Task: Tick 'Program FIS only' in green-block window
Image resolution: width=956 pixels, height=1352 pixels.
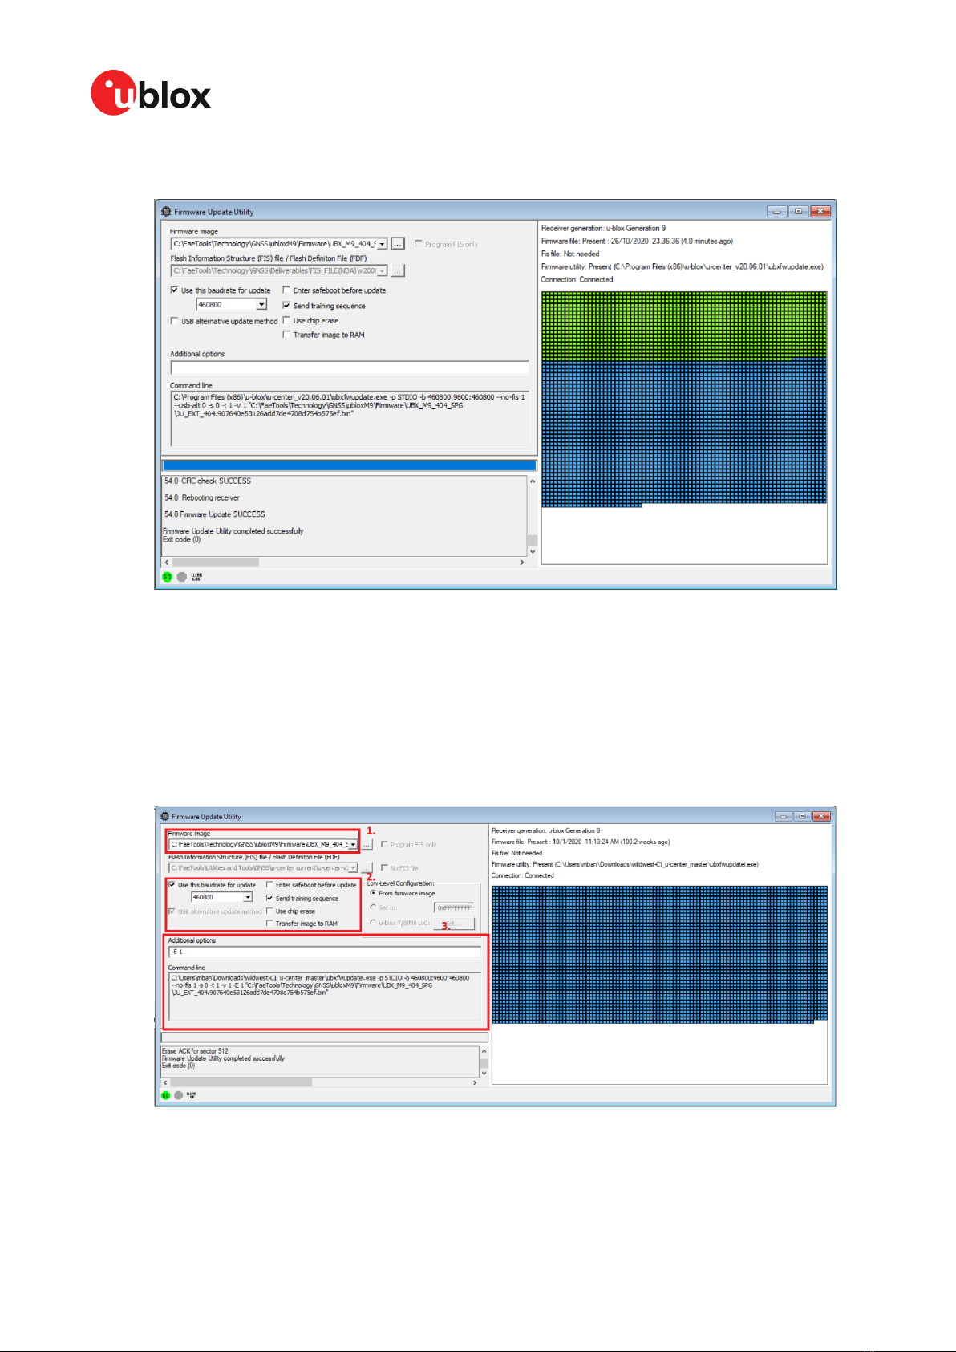Action: point(418,244)
